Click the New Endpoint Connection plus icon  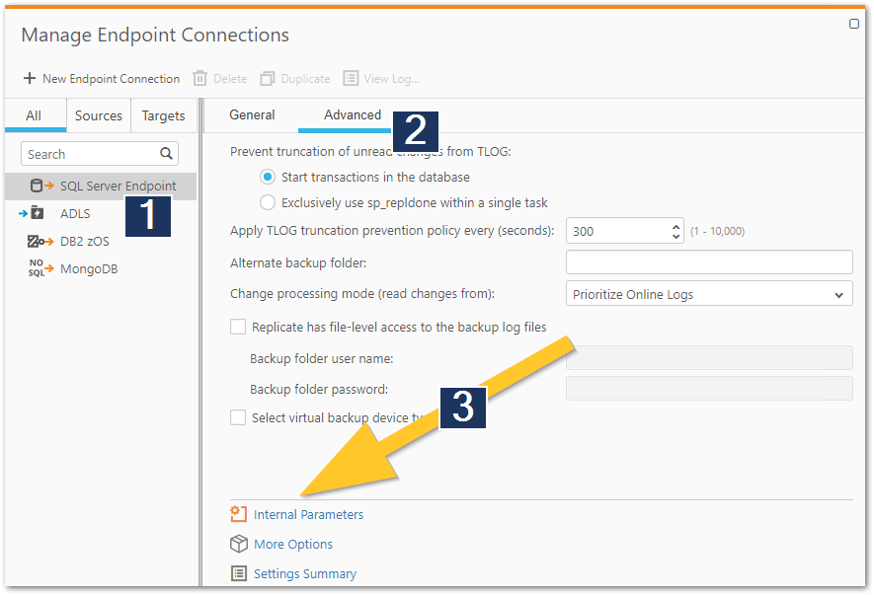pyautogui.click(x=30, y=79)
